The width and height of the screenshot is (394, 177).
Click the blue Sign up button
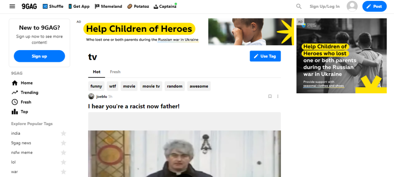tap(39, 56)
